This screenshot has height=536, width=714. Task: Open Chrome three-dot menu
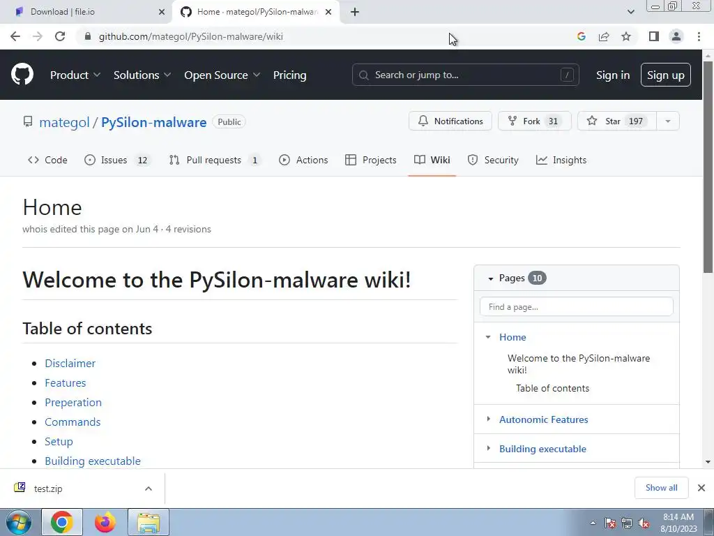699,36
